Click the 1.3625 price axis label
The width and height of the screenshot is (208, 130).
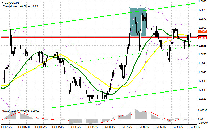[202, 99]
